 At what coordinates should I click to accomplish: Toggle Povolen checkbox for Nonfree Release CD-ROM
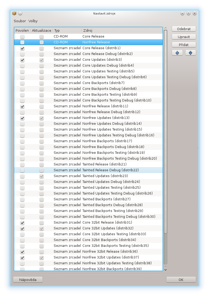tap(22, 43)
